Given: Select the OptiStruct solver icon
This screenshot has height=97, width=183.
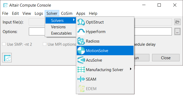Looking at the screenshot, I should [81, 22].
